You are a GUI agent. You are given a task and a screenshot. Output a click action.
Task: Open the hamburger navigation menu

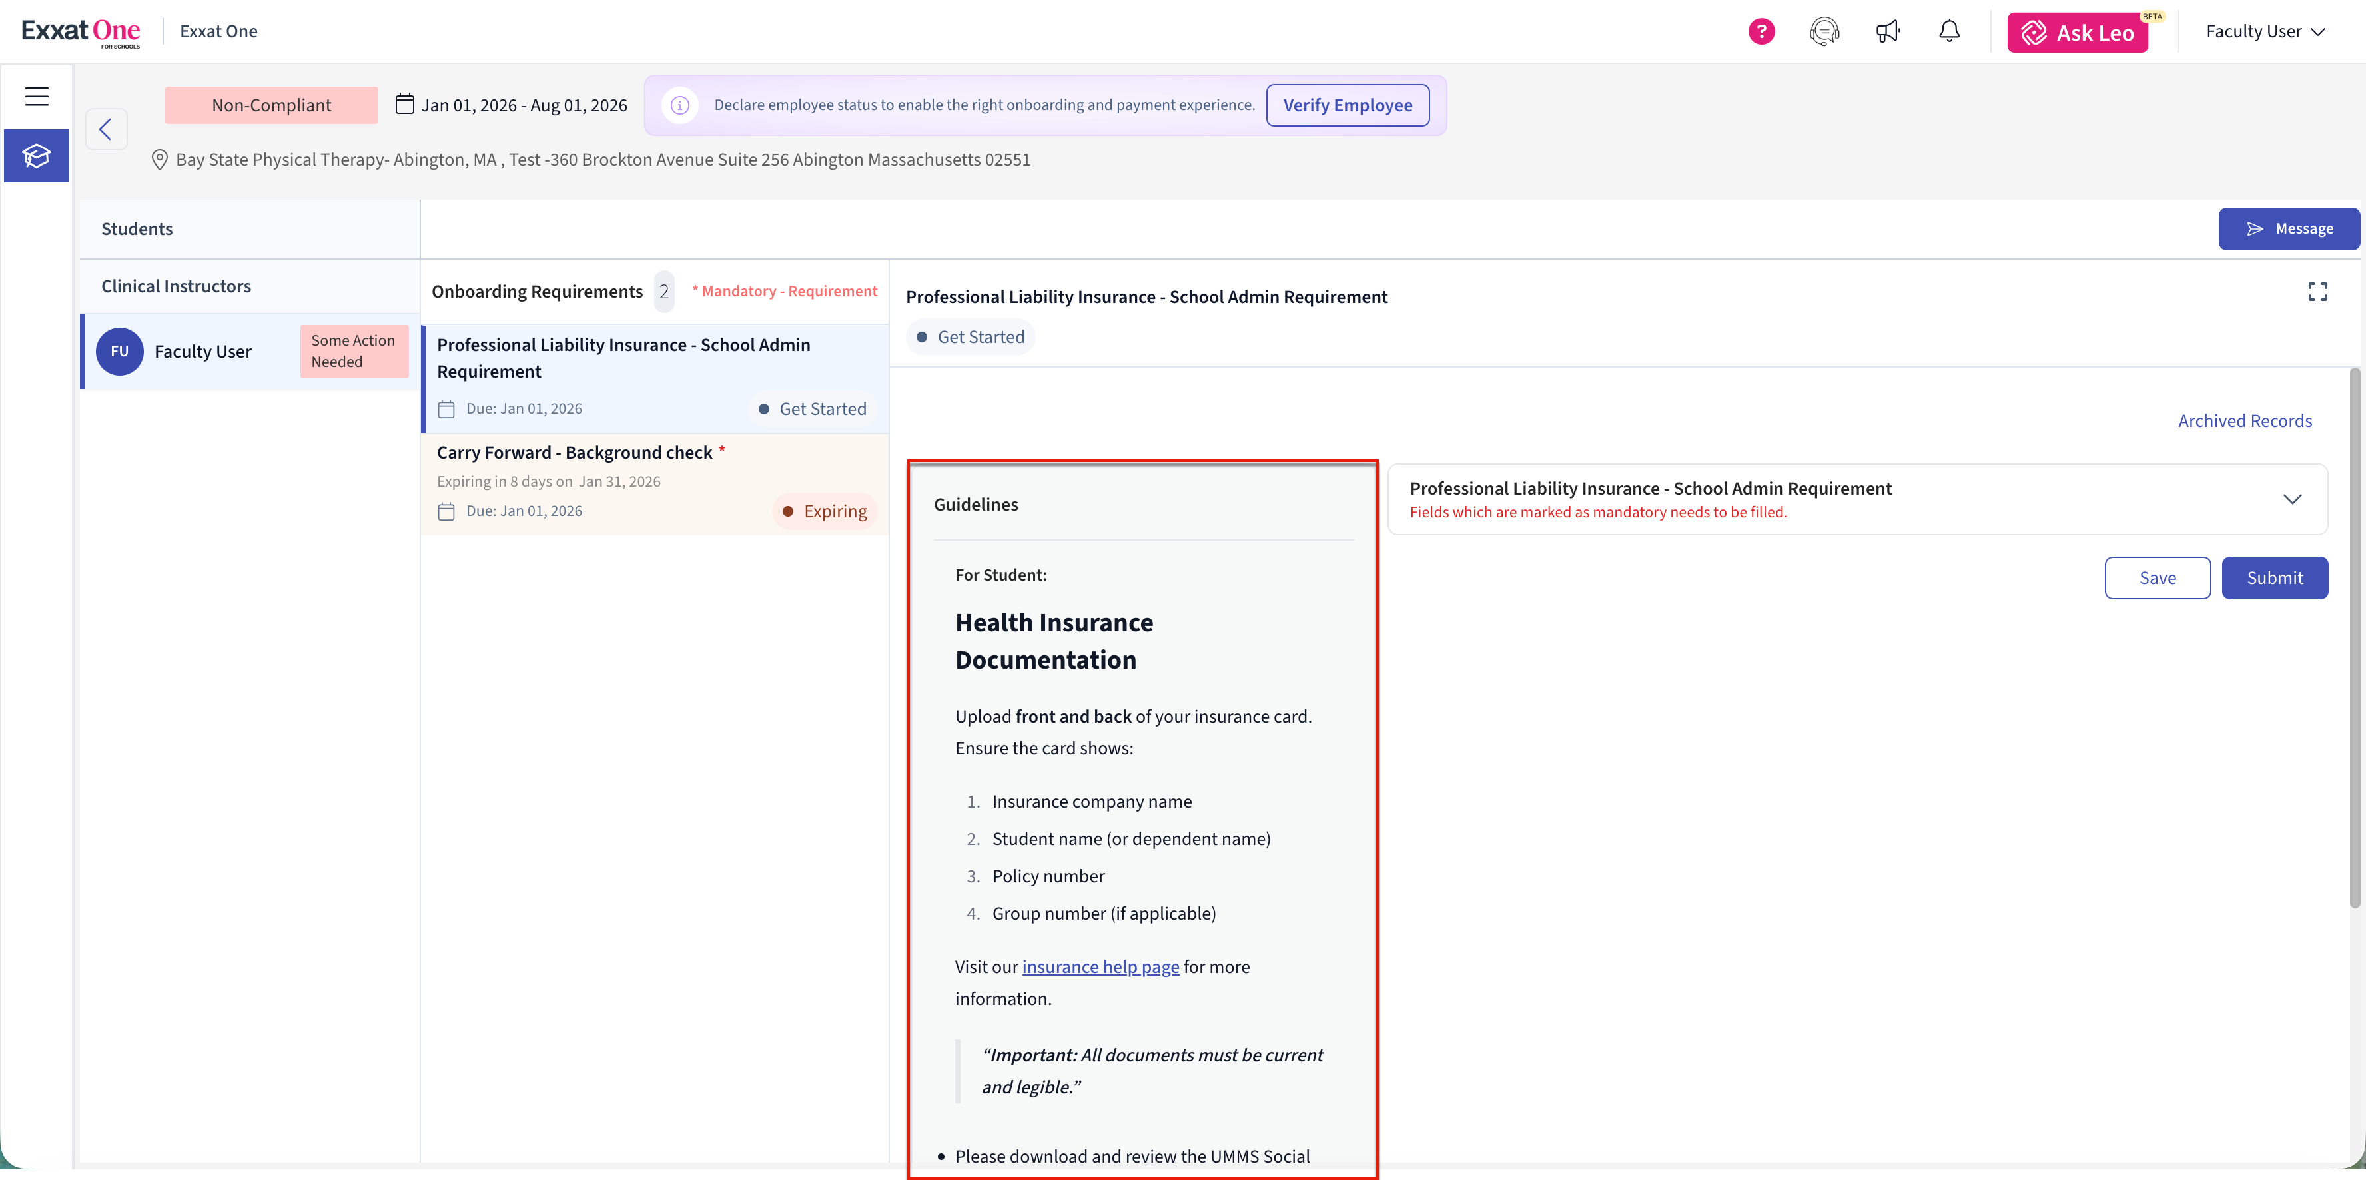(37, 97)
